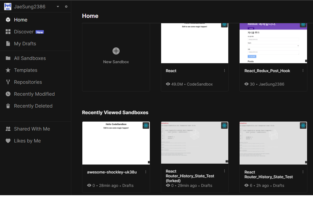The image size is (313, 197).
Task: Open awesome-shockley-uk38u three-dot menu
Action: coord(146,172)
